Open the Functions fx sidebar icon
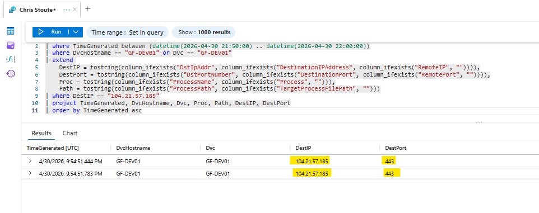The image size is (539, 213). [x=11, y=59]
